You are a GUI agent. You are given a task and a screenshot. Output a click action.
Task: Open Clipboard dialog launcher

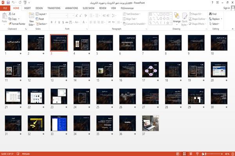pos(26,29)
